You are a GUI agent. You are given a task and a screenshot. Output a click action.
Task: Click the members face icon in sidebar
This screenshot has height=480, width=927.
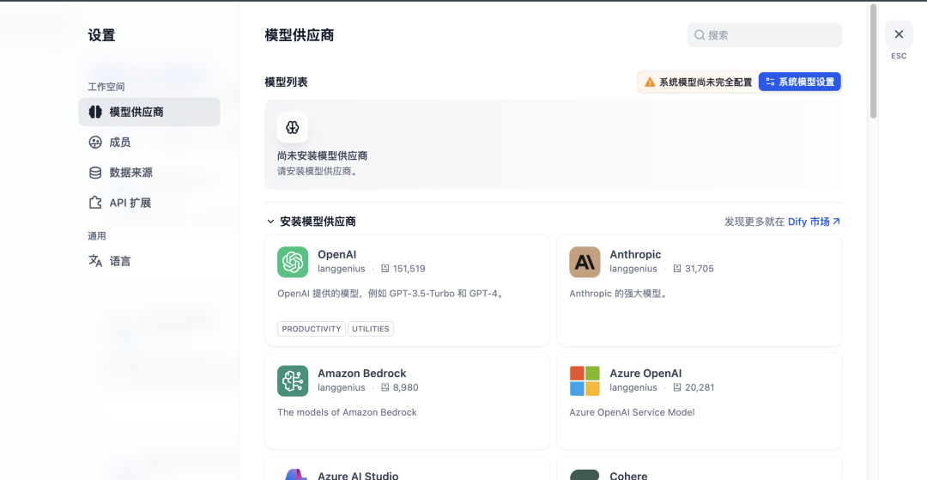[95, 142]
